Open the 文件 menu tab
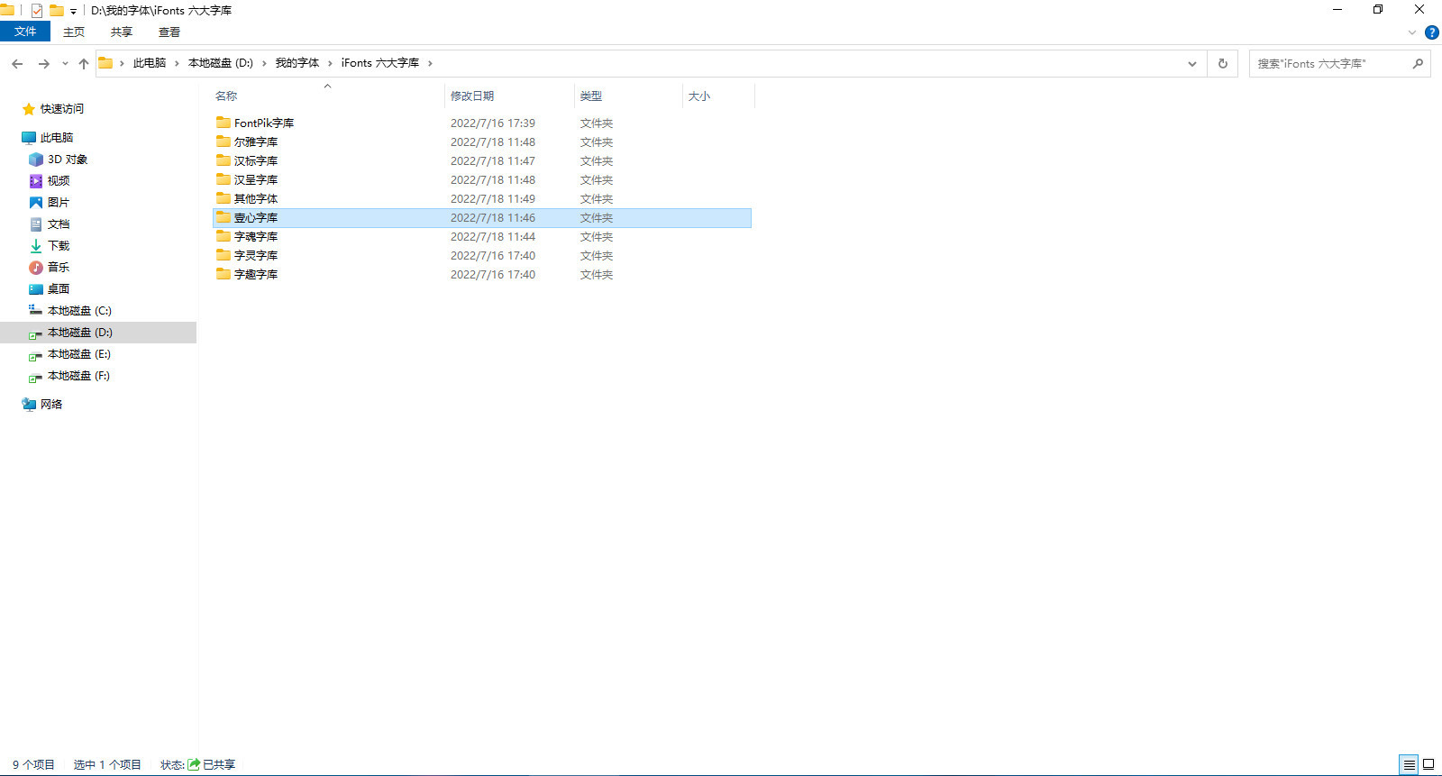This screenshot has height=776, width=1442. coord(25,32)
